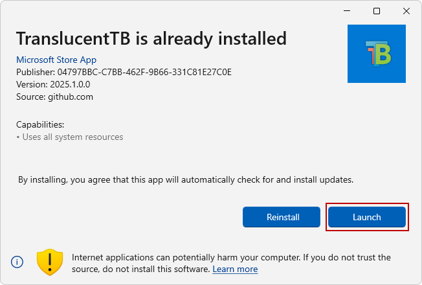Click the Reinstall button
This screenshot has height=285, width=422.
click(282, 217)
